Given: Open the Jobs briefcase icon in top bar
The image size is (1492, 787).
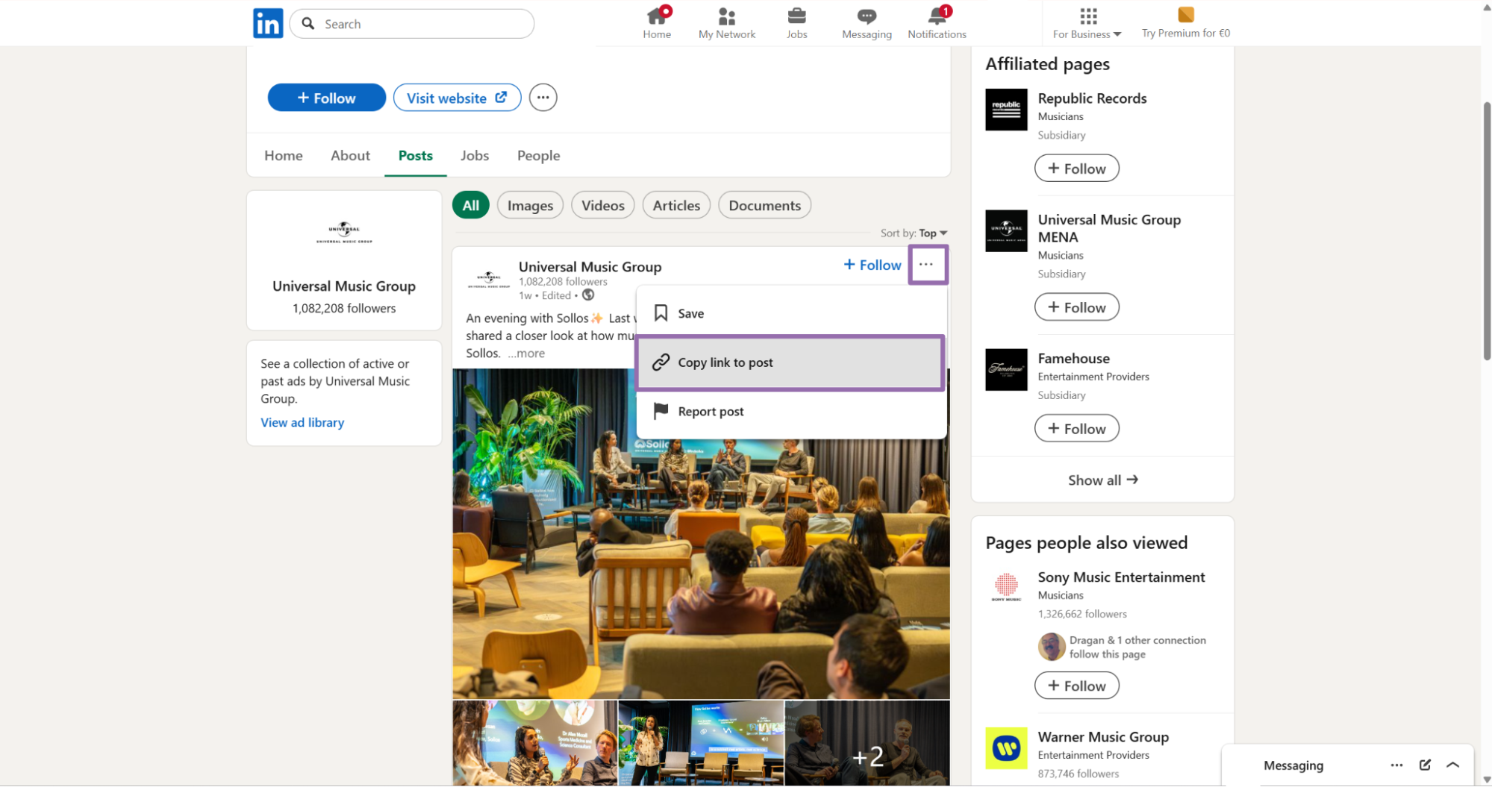Looking at the screenshot, I should click(796, 23).
